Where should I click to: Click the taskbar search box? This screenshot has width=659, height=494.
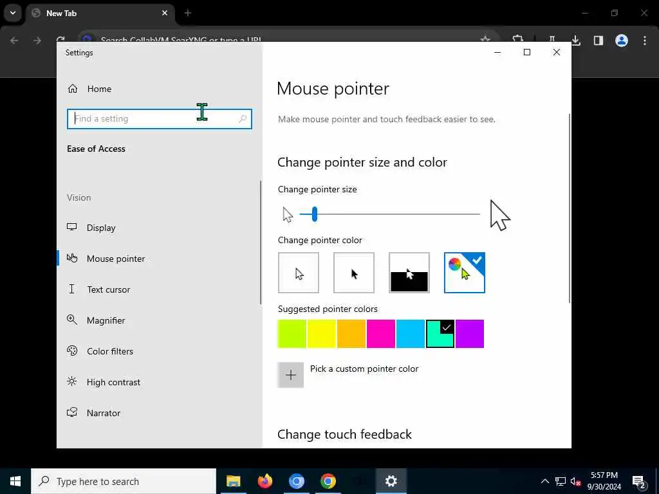pos(124,481)
